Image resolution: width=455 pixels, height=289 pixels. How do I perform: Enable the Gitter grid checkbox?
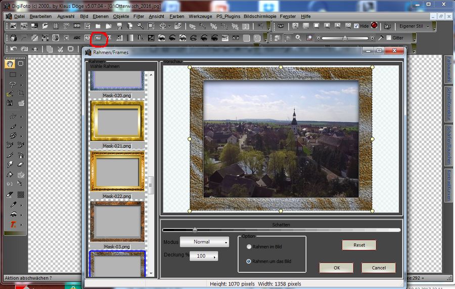[x=389, y=38]
